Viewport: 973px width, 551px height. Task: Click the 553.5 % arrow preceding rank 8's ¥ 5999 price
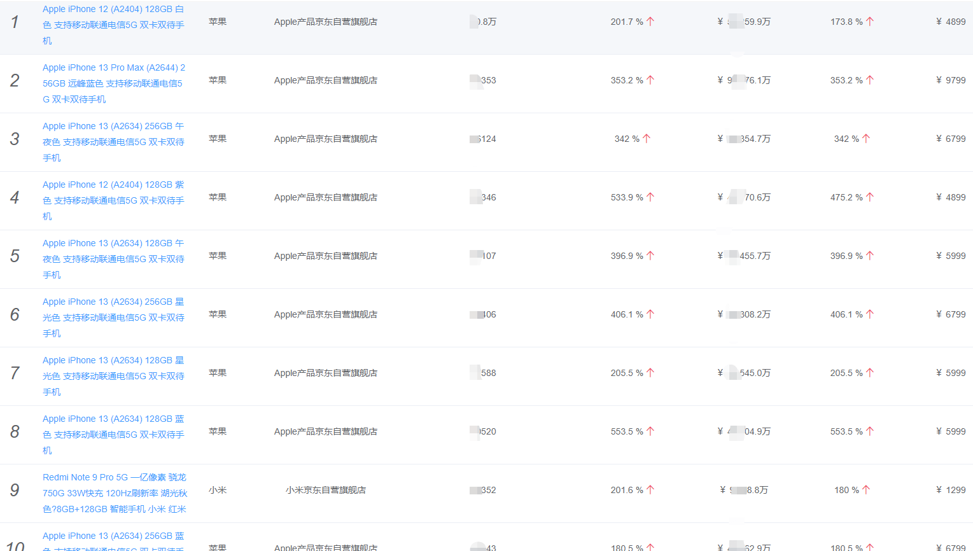coord(870,431)
